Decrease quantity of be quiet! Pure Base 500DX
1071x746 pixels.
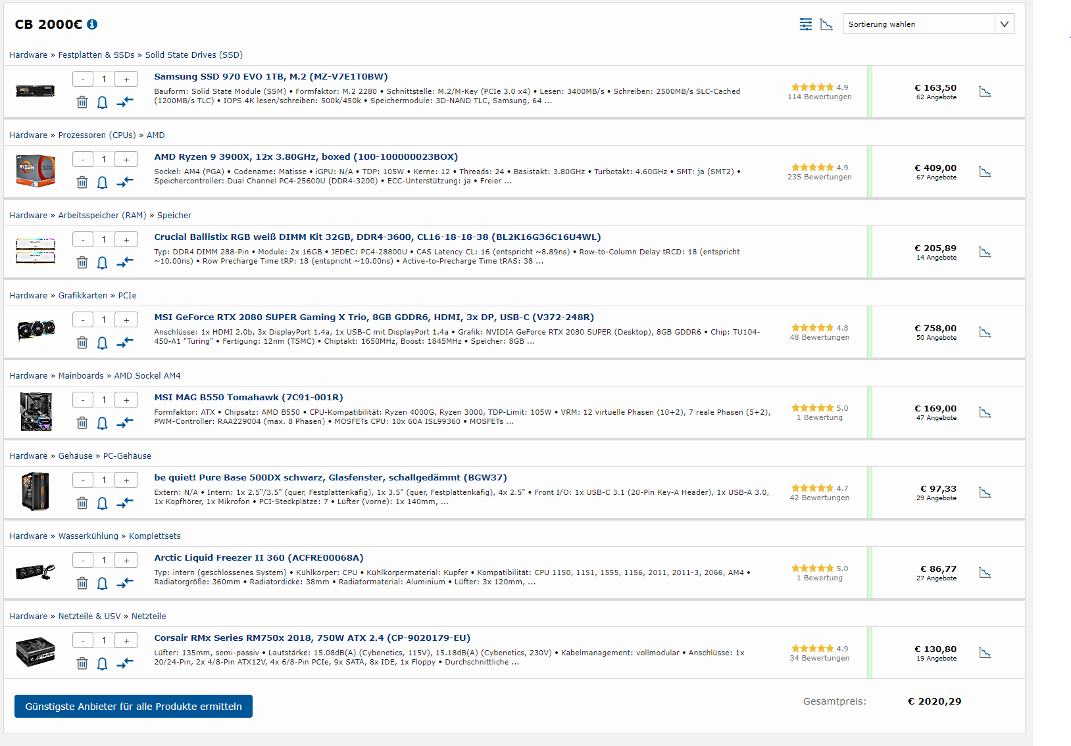83,480
